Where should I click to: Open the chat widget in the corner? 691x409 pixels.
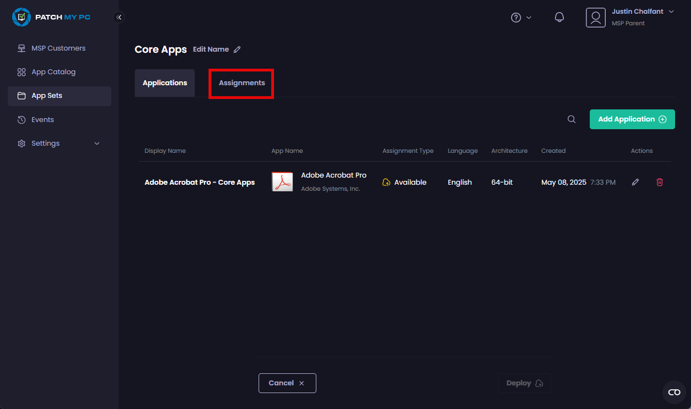pos(674,392)
